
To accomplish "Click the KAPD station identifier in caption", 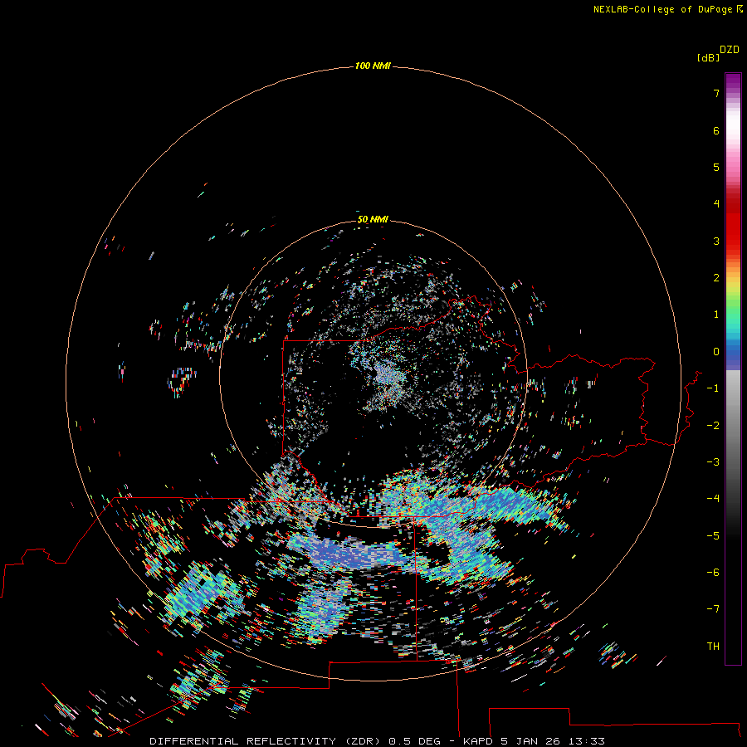I will (478, 741).
